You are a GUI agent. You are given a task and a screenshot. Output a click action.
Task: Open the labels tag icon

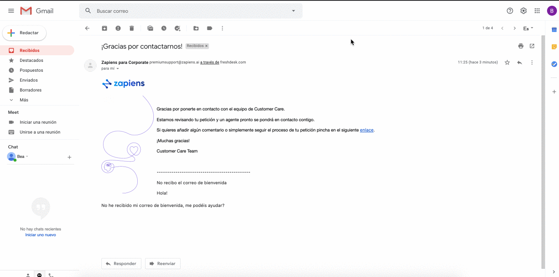[x=209, y=28]
